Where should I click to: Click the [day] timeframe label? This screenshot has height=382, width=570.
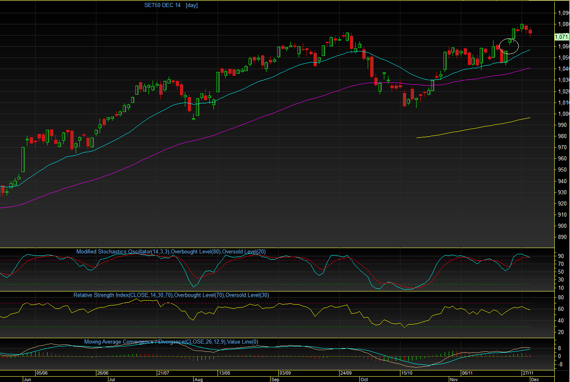[192, 5]
